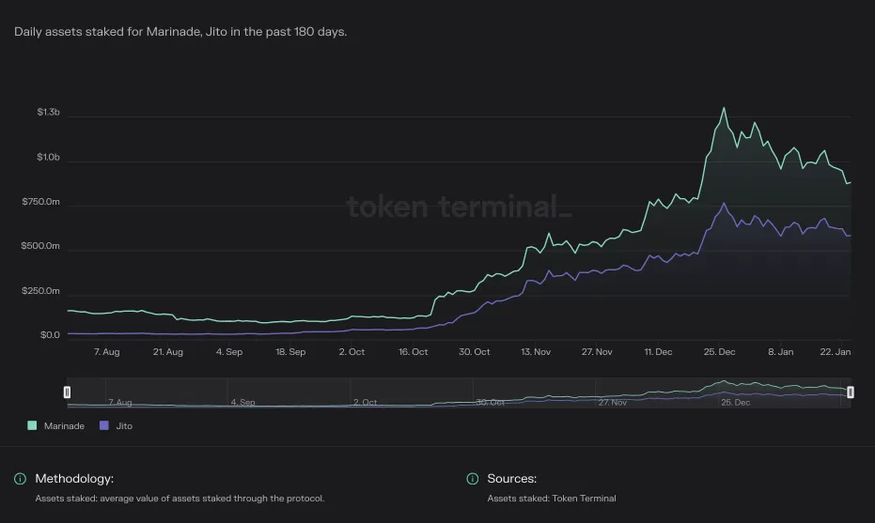Click the Methodology heading
This screenshot has height=523, width=875.
coord(74,478)
